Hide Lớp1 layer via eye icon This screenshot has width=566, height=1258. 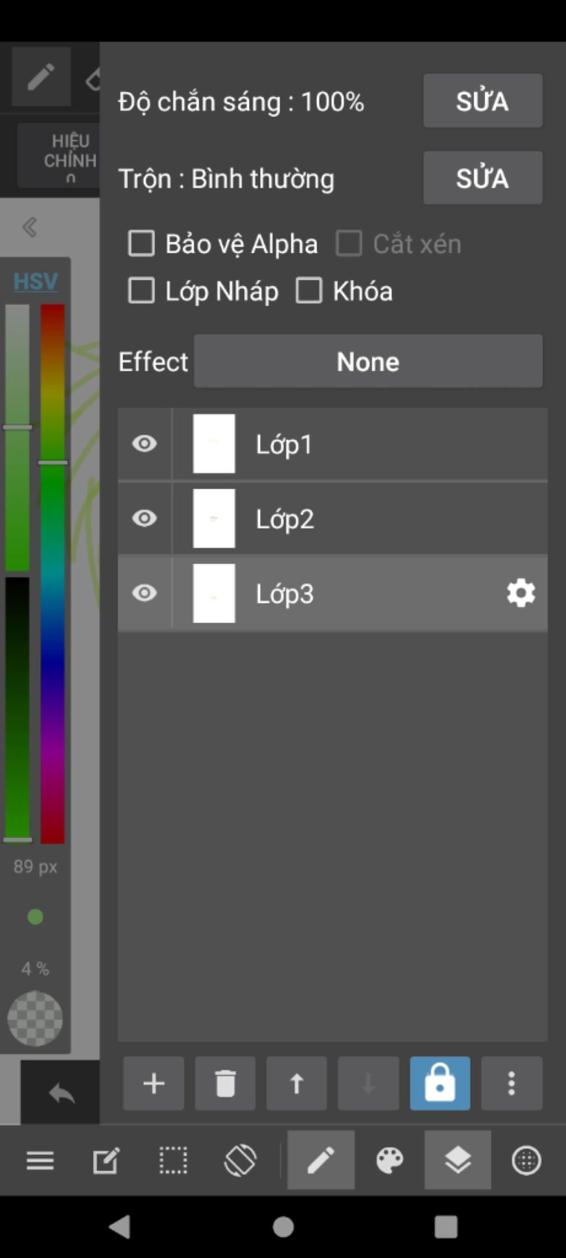click(x=145, y=443)
